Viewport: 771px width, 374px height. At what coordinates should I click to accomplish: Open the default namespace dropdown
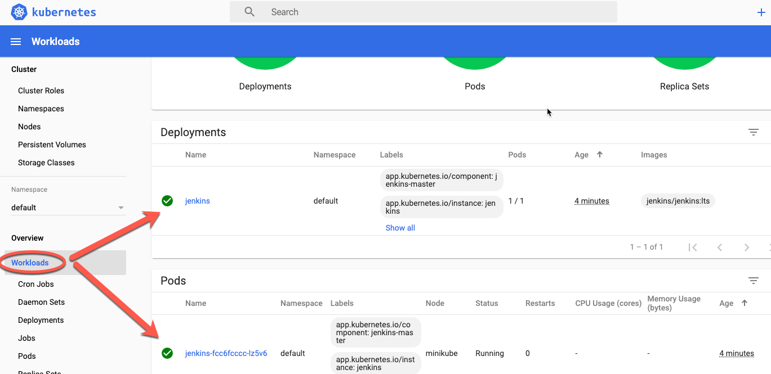pos(68,208)
